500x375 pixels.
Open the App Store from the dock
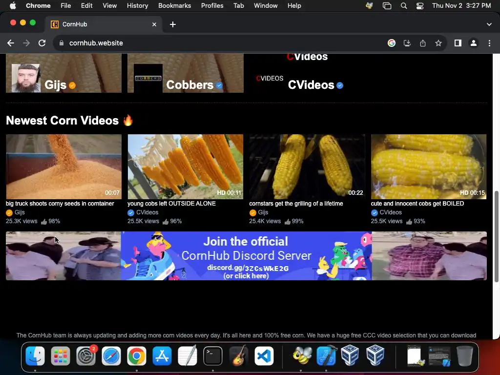(x=162, y=356)
